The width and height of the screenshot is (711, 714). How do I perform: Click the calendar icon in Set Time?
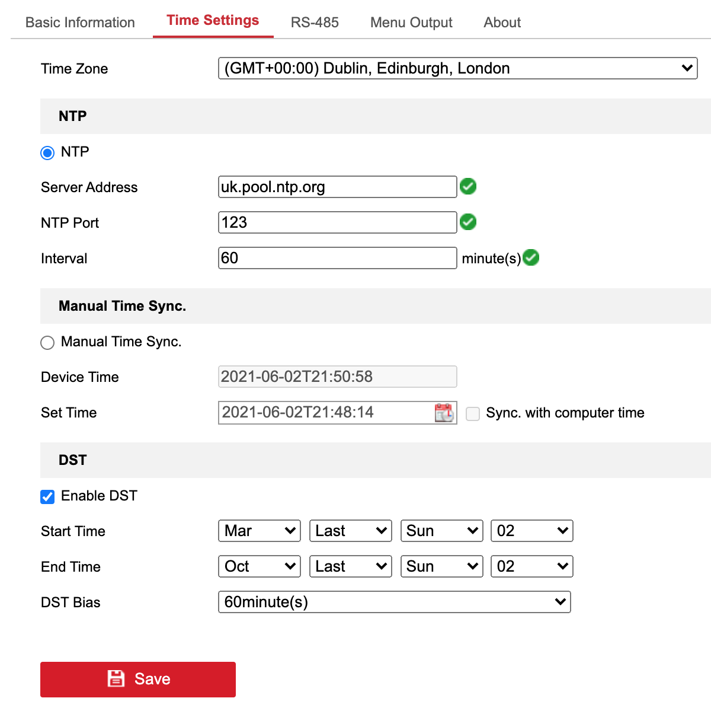[x=444, y=413]
